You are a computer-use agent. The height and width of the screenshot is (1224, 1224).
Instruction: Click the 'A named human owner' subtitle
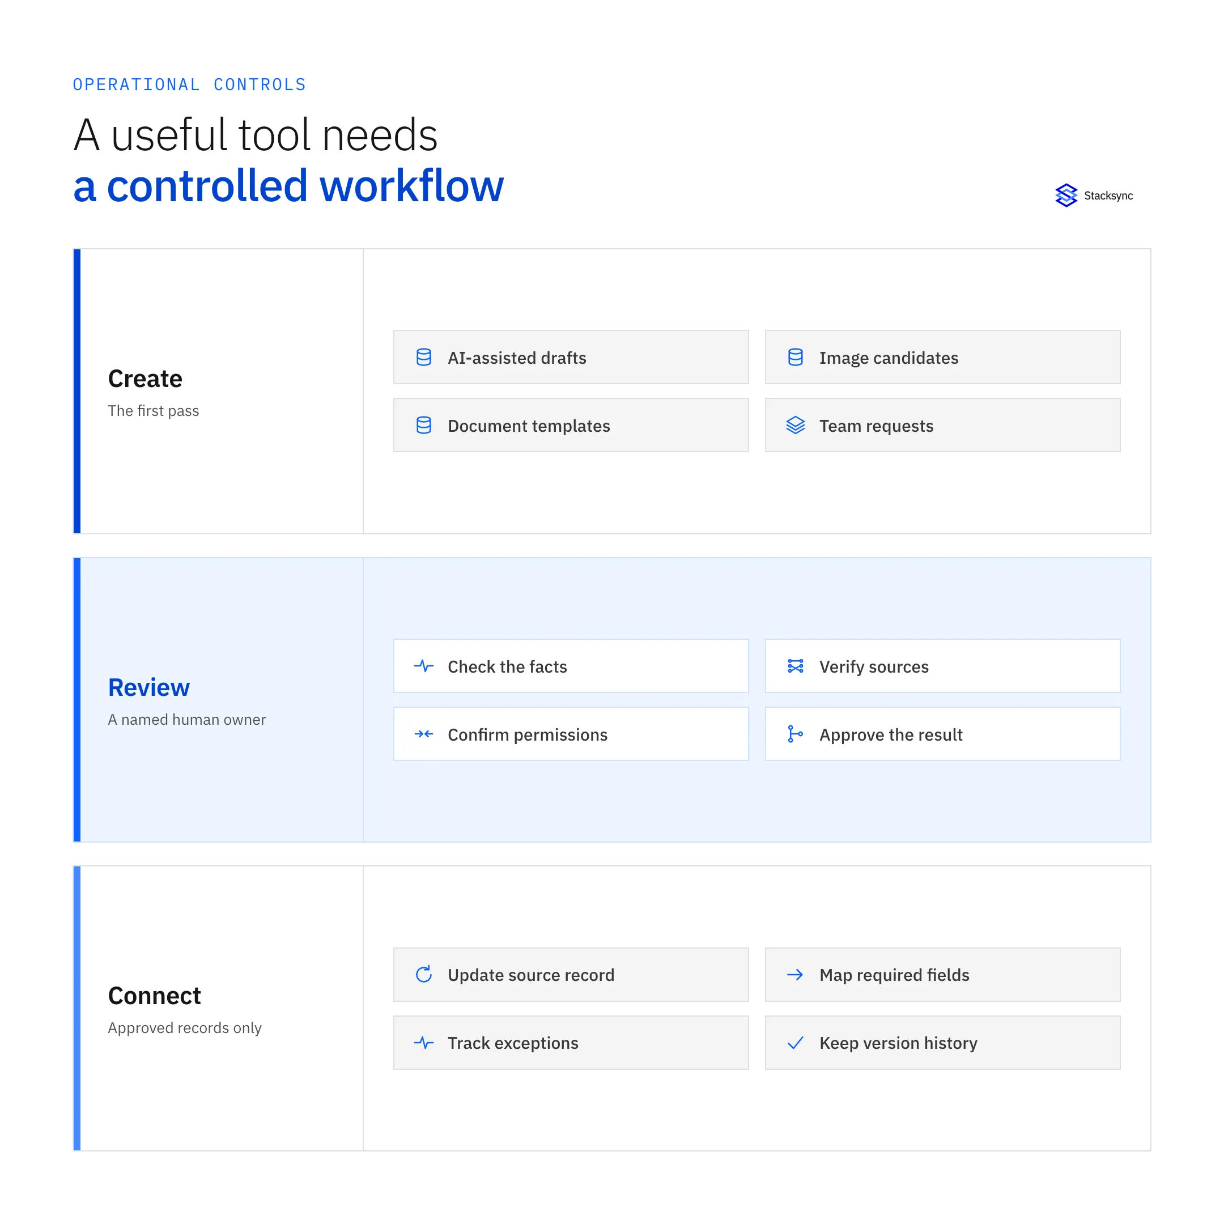[187, 720]
